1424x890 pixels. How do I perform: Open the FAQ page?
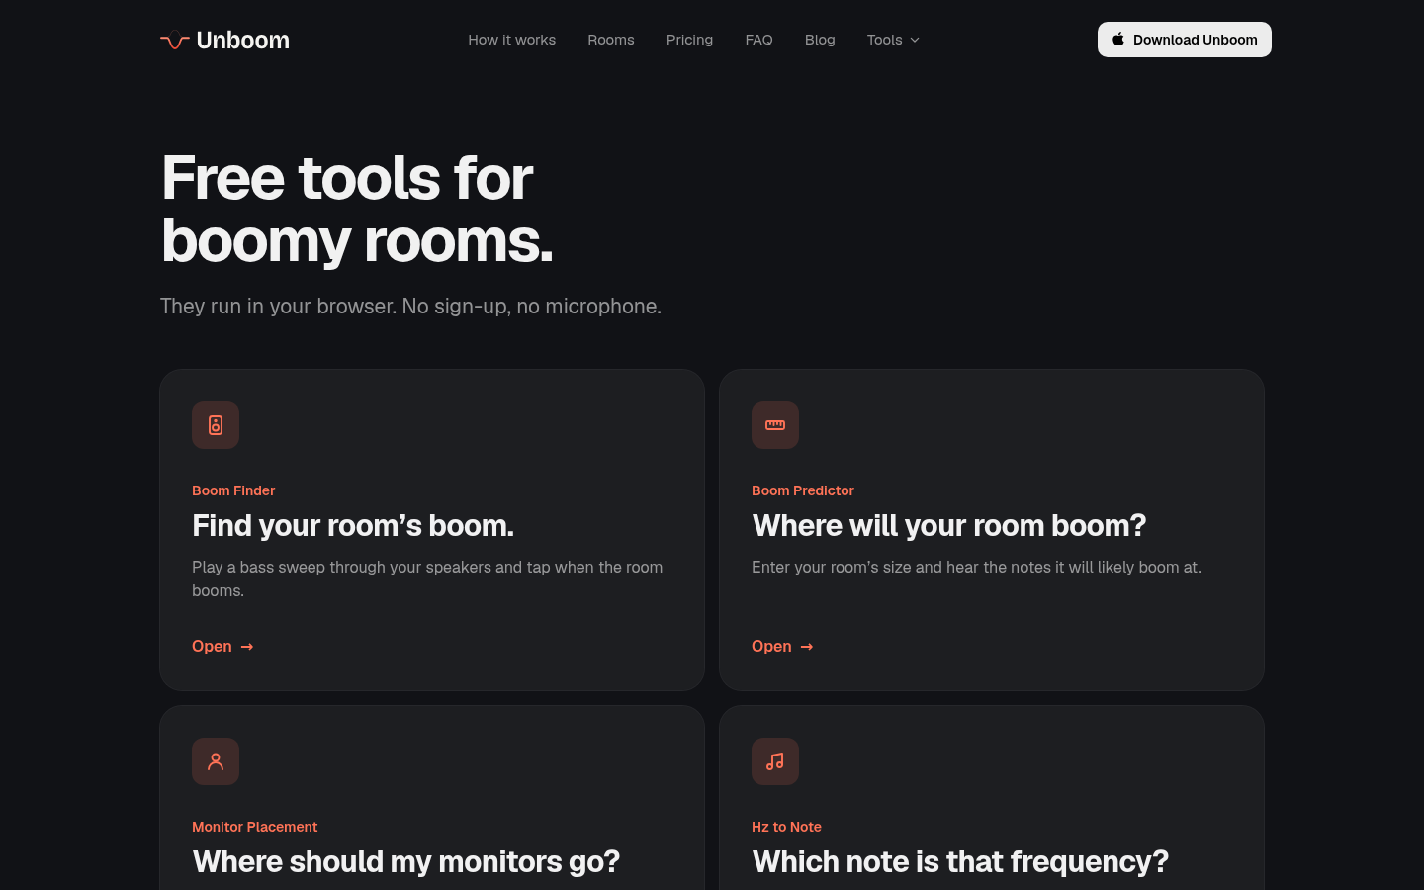click(x=758, y=40)
